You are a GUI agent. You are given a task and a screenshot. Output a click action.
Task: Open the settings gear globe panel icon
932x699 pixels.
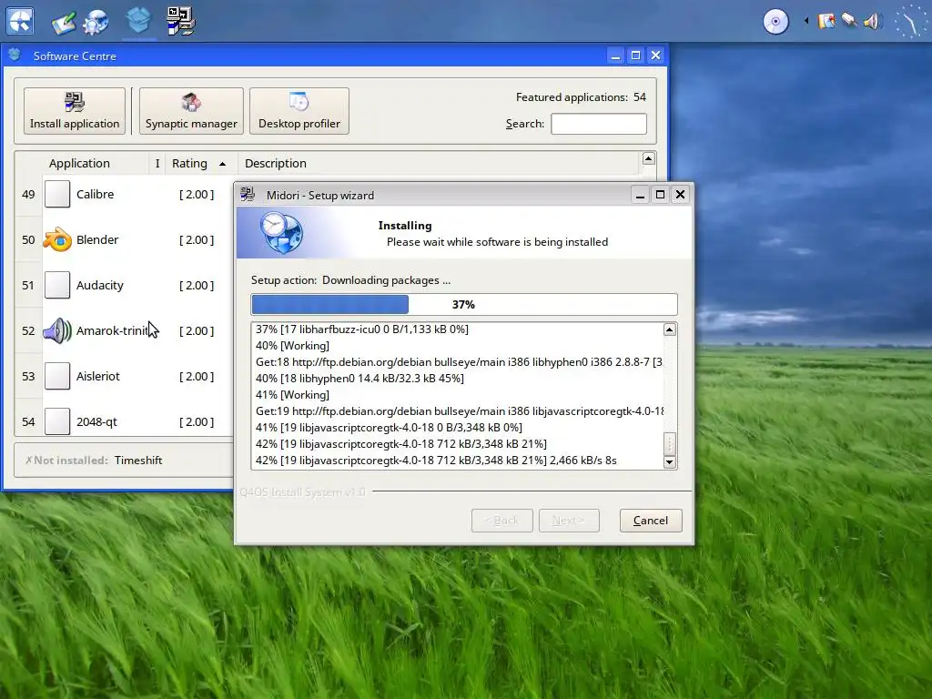coord(95,22)
